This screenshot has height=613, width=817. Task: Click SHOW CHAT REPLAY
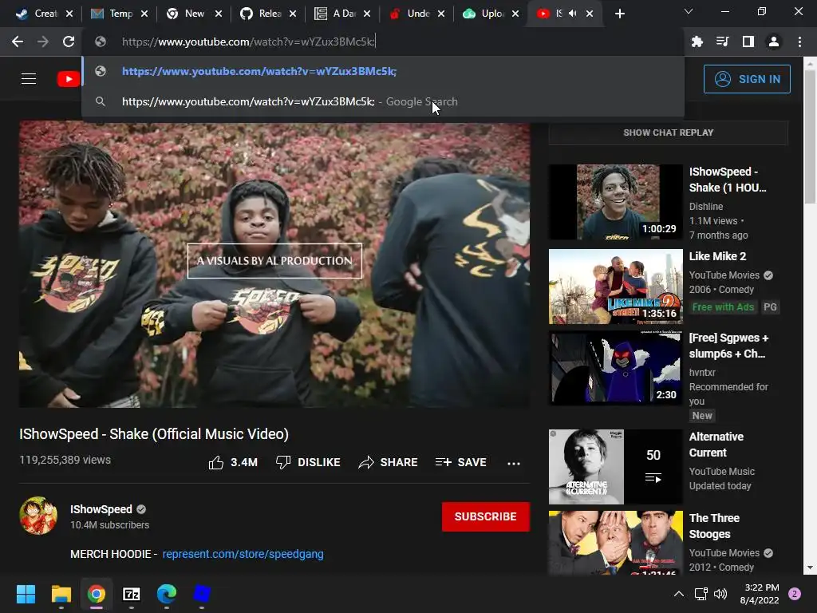point(669,132)
